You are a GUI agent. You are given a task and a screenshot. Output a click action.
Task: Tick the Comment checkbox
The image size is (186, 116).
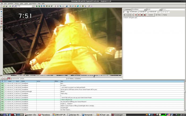tap(124, 9)
